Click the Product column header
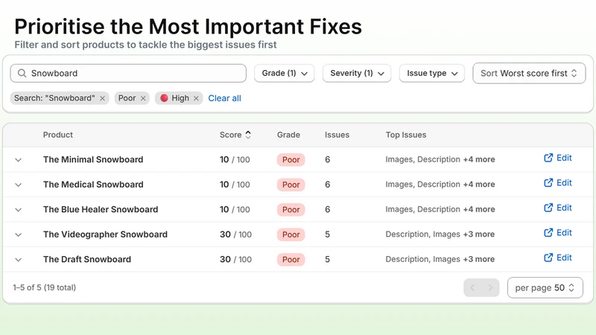Viewport: 596px width, 335px height. 58,135
